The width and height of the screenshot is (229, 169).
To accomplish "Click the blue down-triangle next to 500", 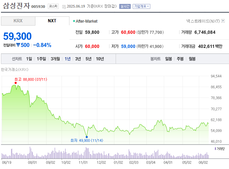I will coord(18,45).
